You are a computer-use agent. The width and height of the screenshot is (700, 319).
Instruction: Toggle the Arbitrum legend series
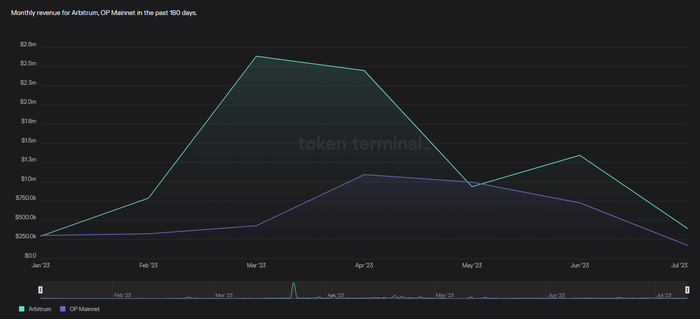pos(35,309)
